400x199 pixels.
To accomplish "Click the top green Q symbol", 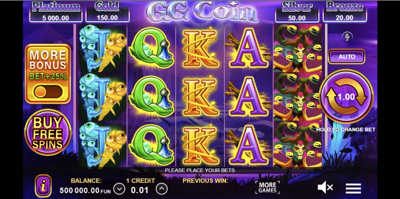I will pos(151,48).
